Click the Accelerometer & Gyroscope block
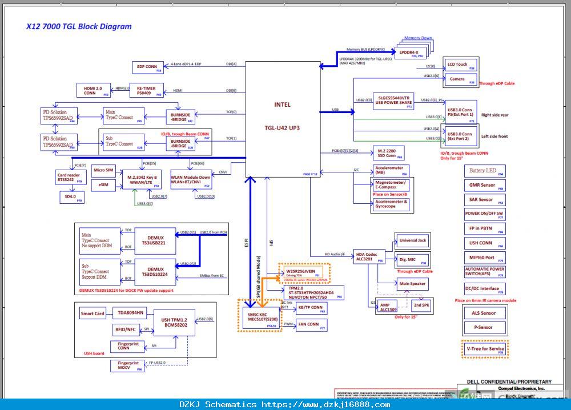The width and height of the screenshot is (571, 410). (x=391, y=204)
